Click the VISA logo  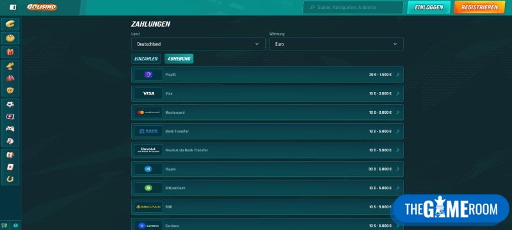point(148,93)
